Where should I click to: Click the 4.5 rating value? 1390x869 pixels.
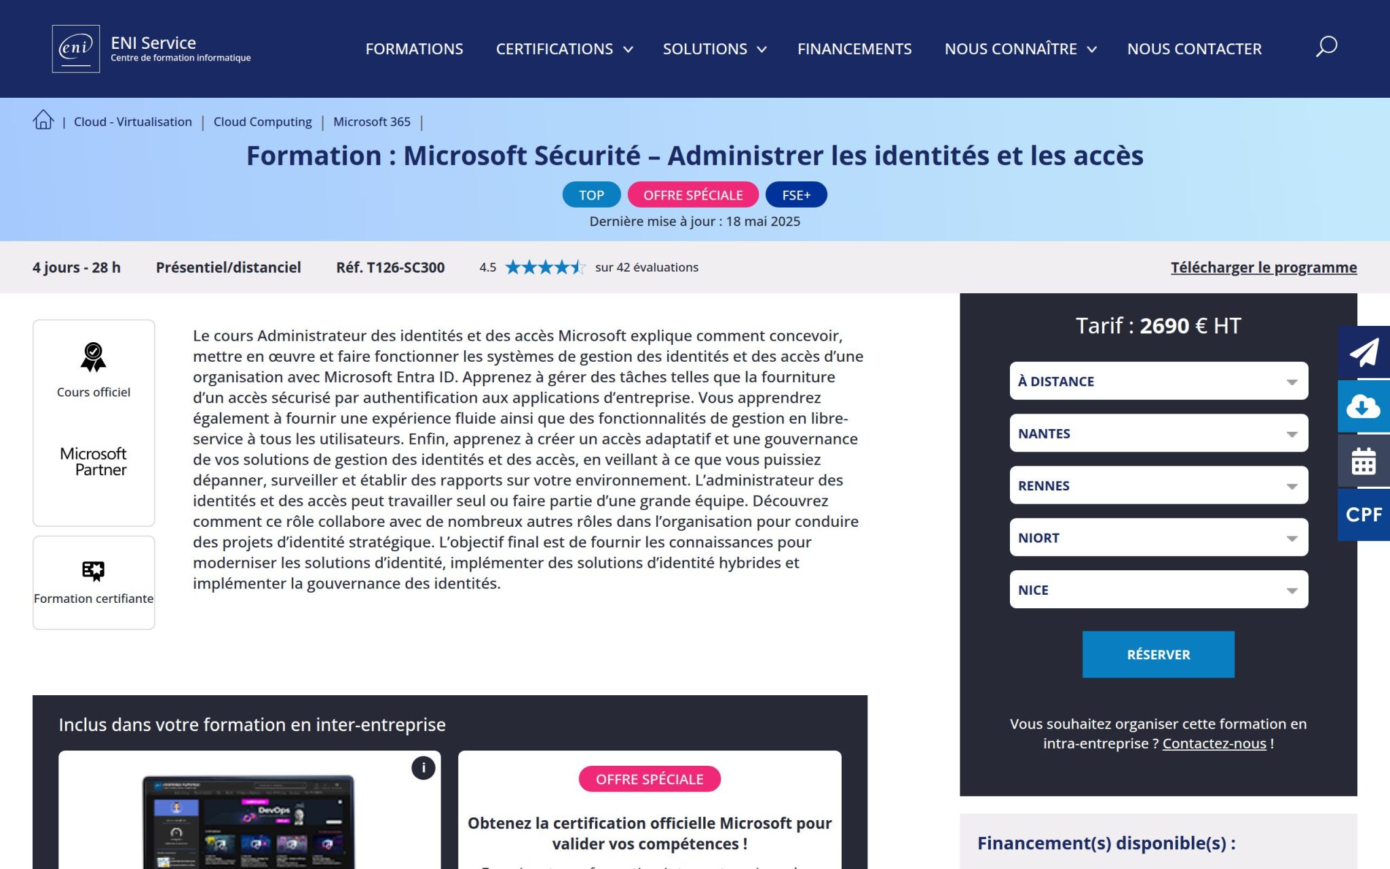click(x=487, y=267)
